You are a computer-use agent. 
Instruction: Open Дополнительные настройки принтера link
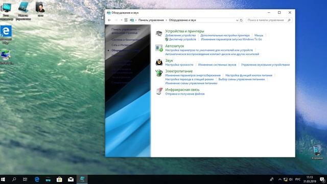point(225,35)
